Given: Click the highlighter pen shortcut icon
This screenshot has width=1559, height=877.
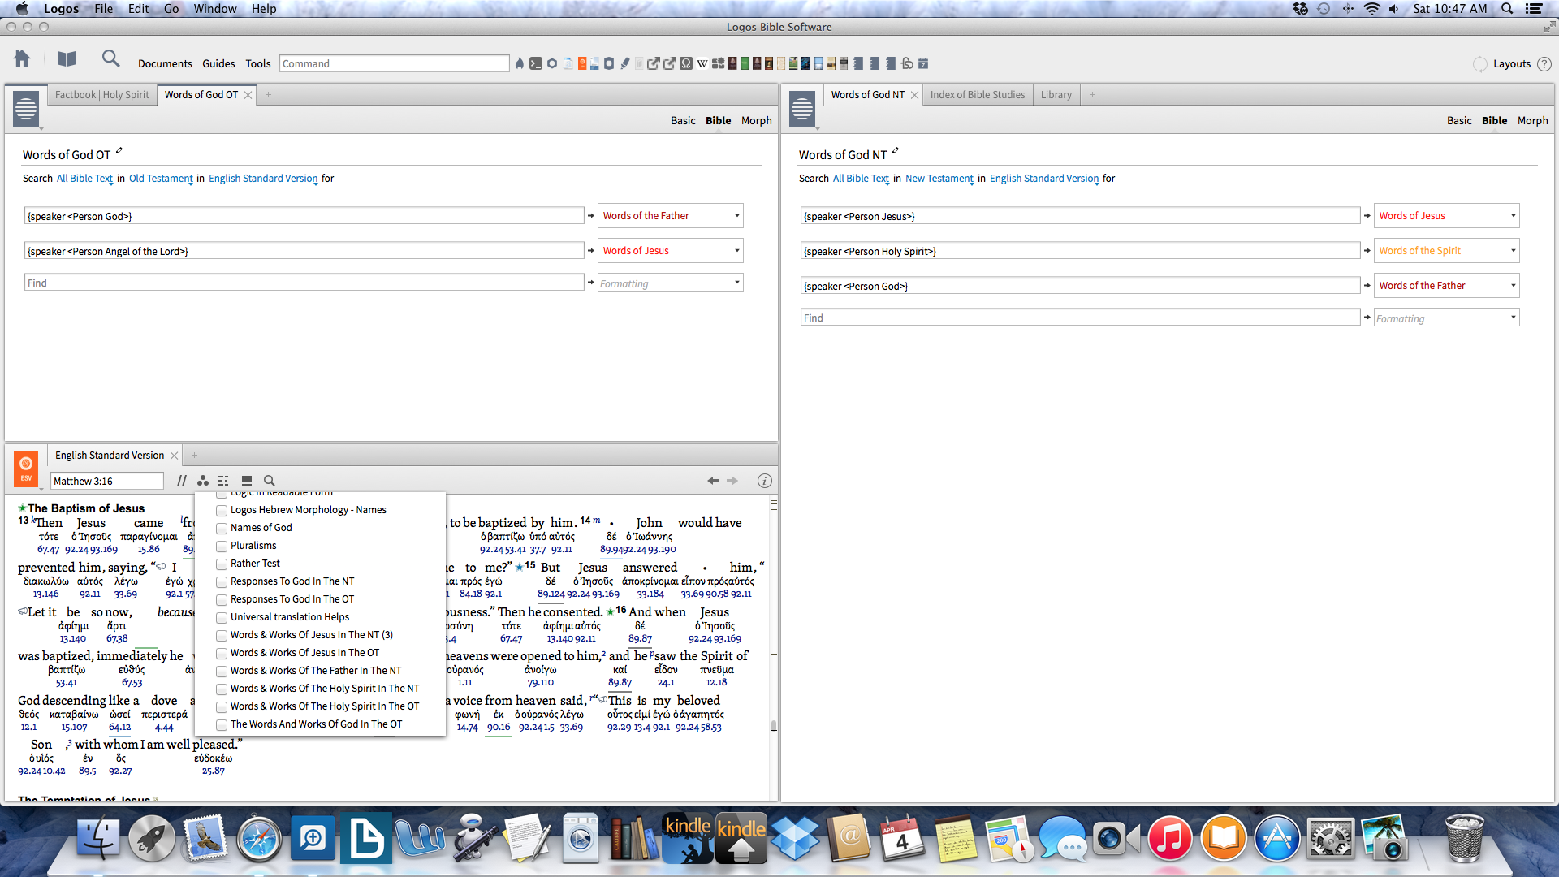Looking at the screenshot, I should coord(625,63).
